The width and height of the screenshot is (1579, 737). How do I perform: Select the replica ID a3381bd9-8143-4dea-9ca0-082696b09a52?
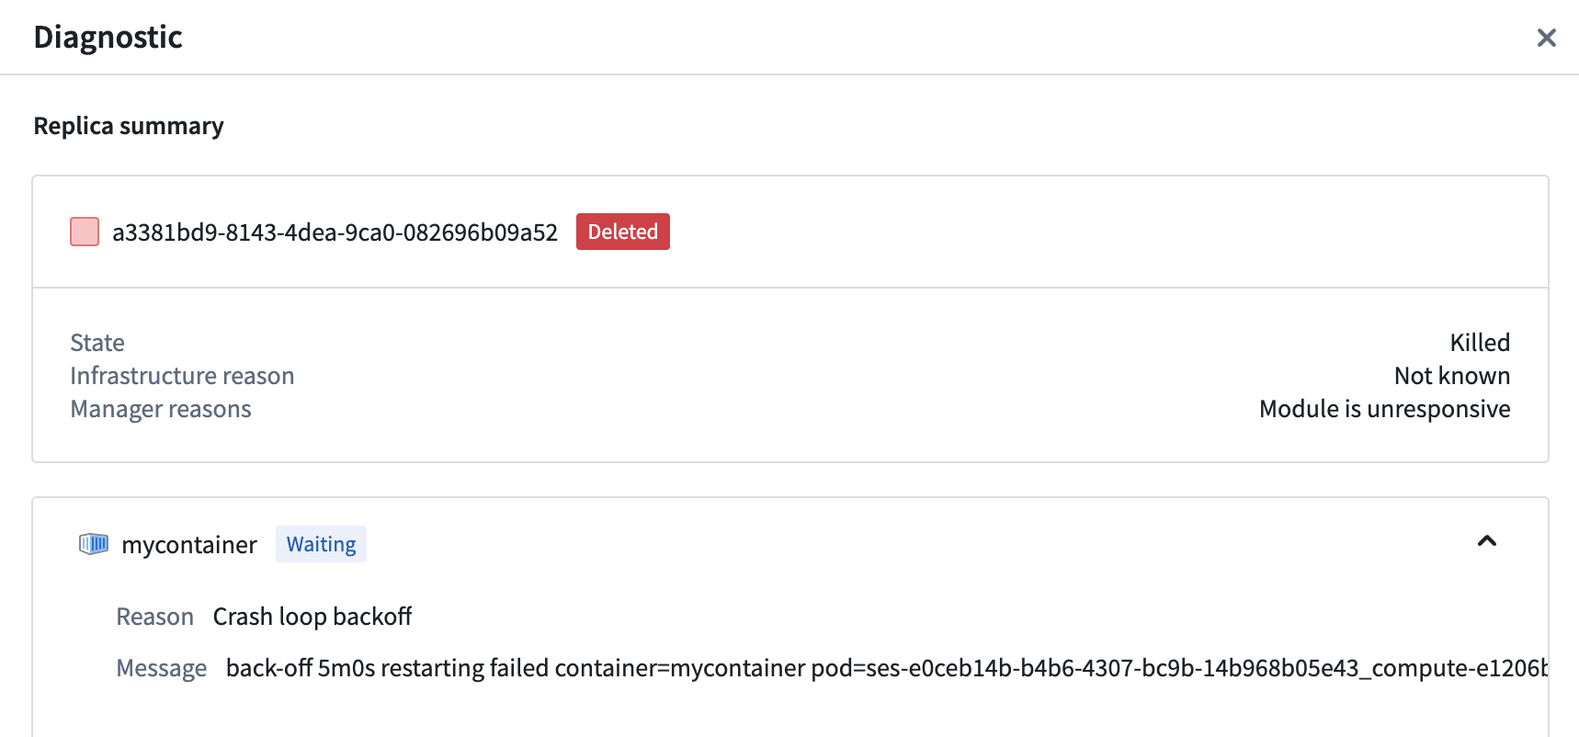tap(335, 232)
